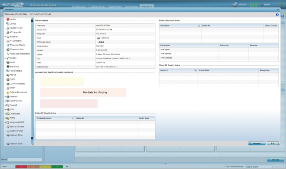The width and height of the screenshot is (286, 169).
Task: Click the Receive column header
Action: click(264, 46)
